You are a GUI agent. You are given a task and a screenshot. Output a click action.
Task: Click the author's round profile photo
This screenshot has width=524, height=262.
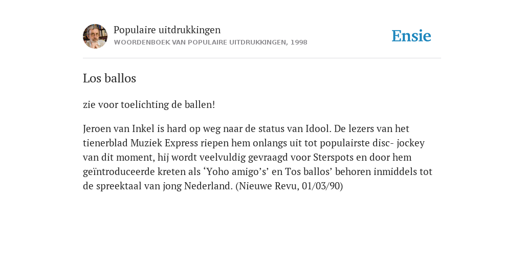(x=95, y=36)
